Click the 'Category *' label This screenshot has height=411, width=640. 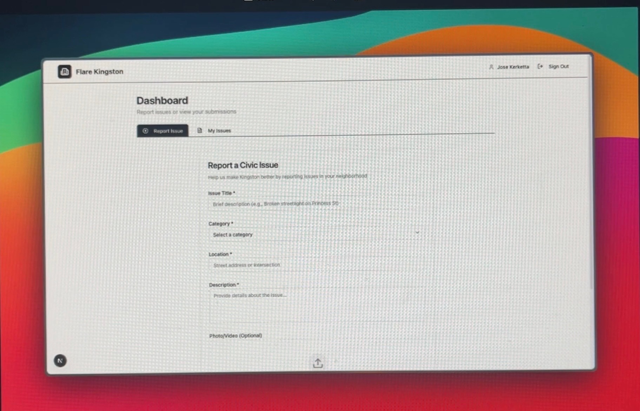pyautogui.click(x=221, y=224)
